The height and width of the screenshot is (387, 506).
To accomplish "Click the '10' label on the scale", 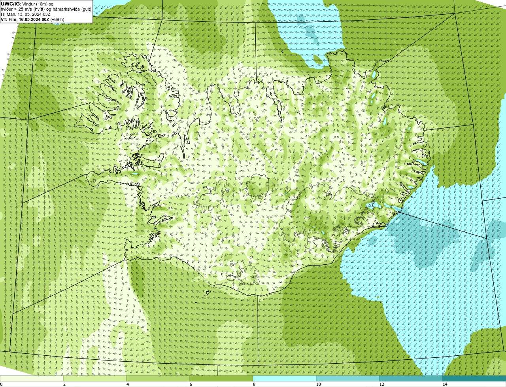I will pyautogui.click(x=318, y=384).
